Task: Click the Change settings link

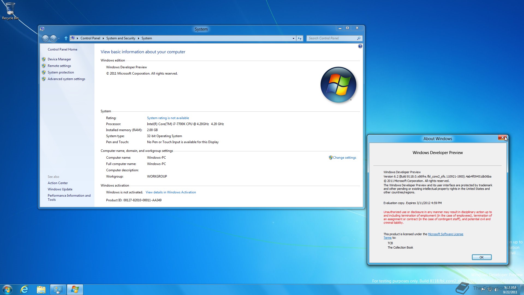Action: pyautogui.click(x=344, y=158)
